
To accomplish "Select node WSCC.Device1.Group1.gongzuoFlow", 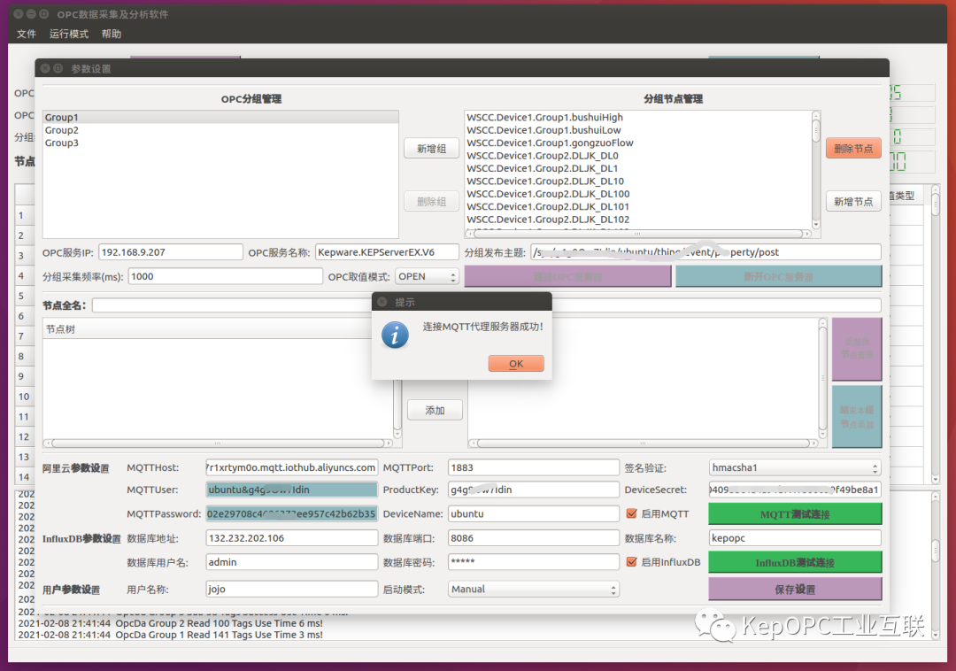I will 638,143.
